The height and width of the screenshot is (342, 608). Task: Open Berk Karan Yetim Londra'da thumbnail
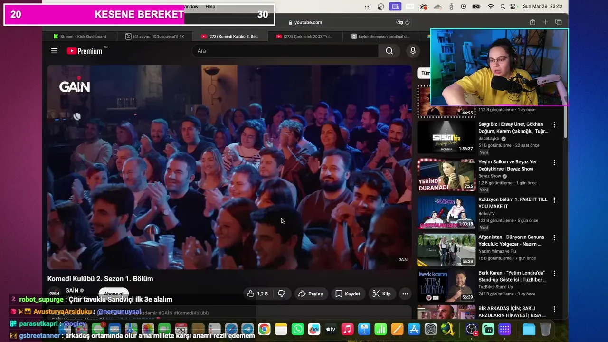point(446,285)
